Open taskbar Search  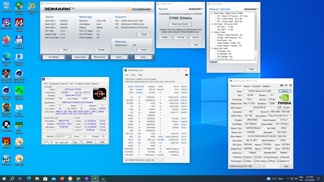(x=12, y=178)
